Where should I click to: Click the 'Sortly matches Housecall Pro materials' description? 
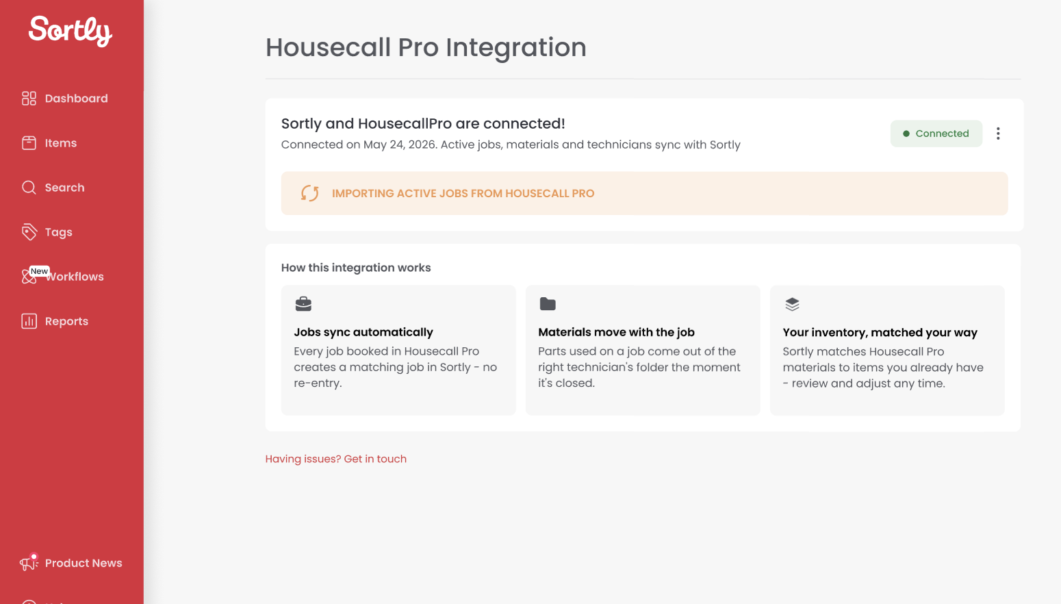(883, 368)
